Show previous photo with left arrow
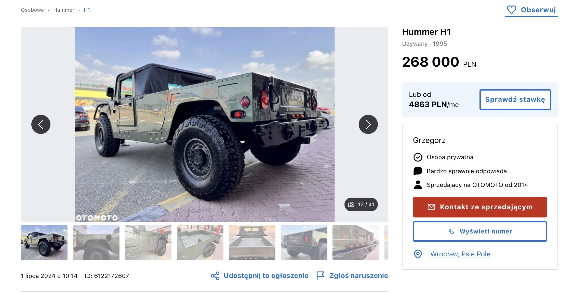Screen dimensions: 587x293 (x=41, y=124)
